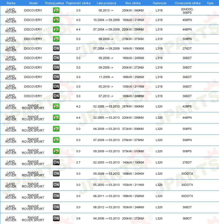Click engine capacity 3.6 cell
Viewport: 219px width, 224px height.
tap(78, 218)
